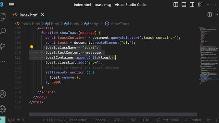The width and height of the screenshot is (219, 123).
Task: Close the index.html tab
Action: pos(42,15)
